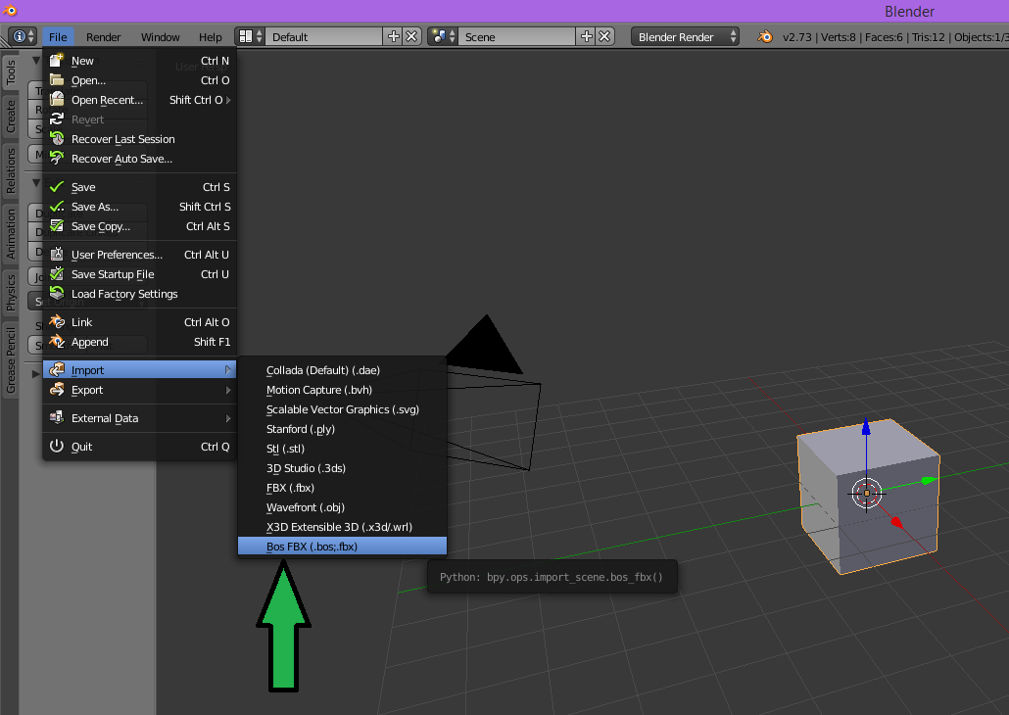Expand the External Data submenu

tap(140, 418)
